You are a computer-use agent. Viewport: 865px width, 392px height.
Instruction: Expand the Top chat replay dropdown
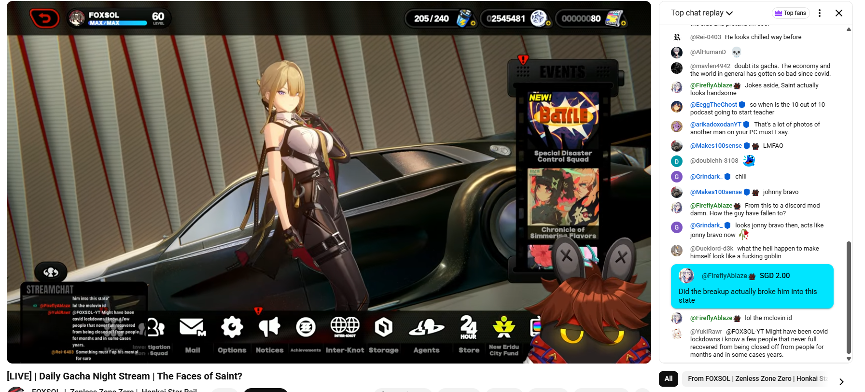(x=702, y=13)
